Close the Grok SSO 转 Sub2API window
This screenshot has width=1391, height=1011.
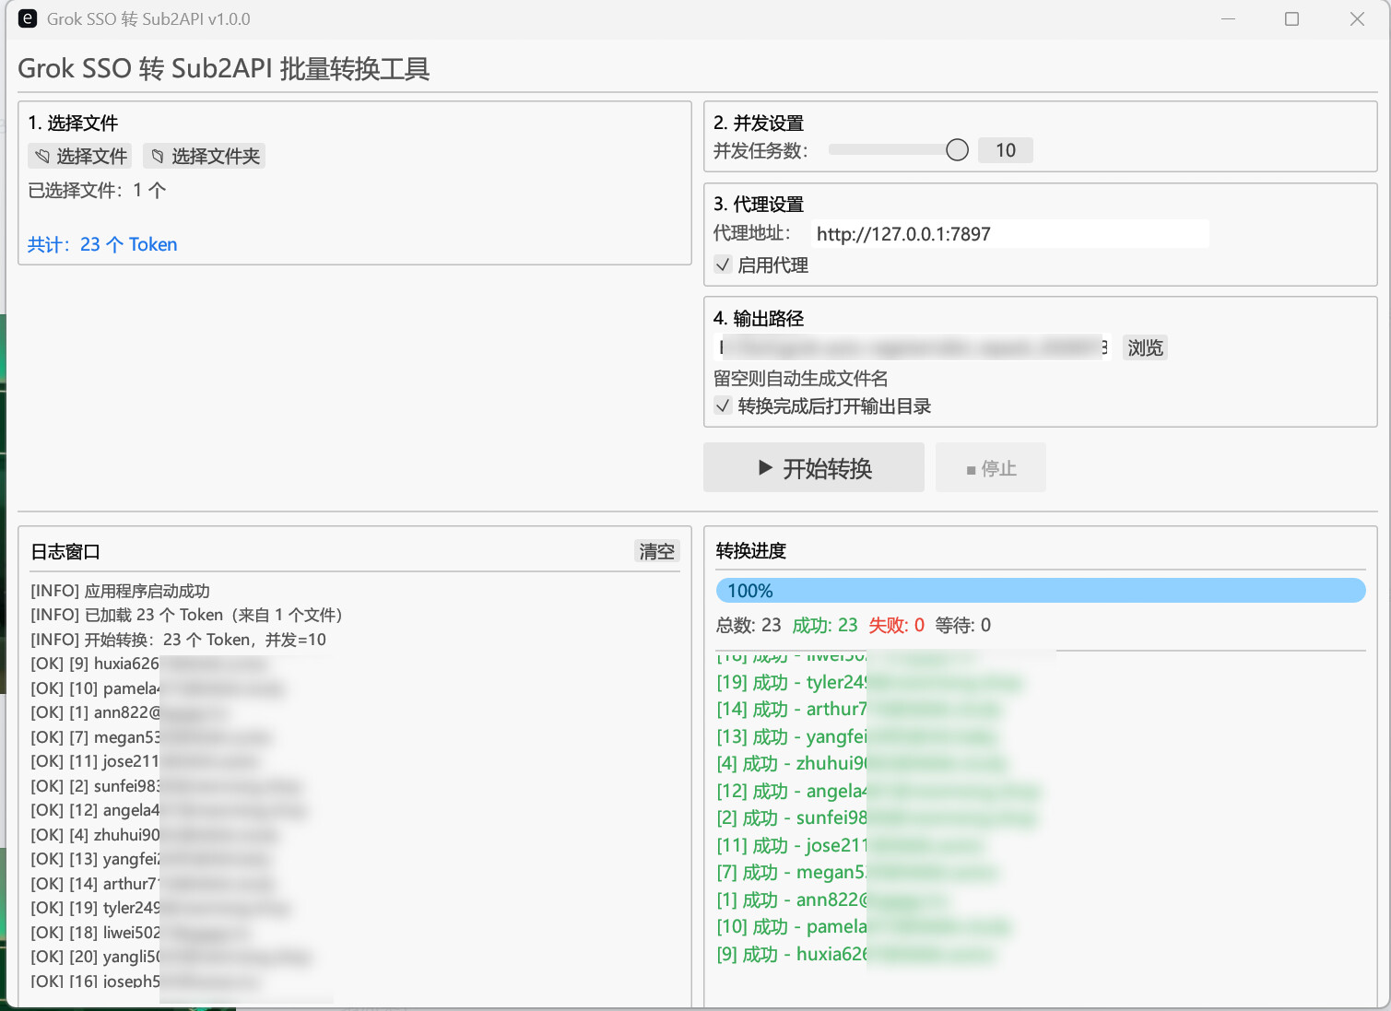tap(1357, 18)
